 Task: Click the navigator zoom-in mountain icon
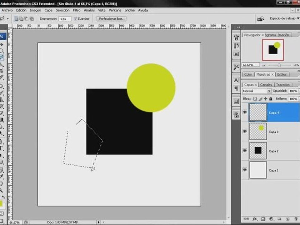[296, 65]
